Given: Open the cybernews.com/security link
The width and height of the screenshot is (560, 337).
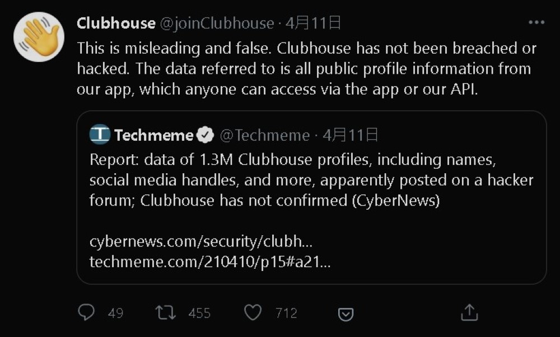Looking at the screenshot, I should [x=201, y=242].
